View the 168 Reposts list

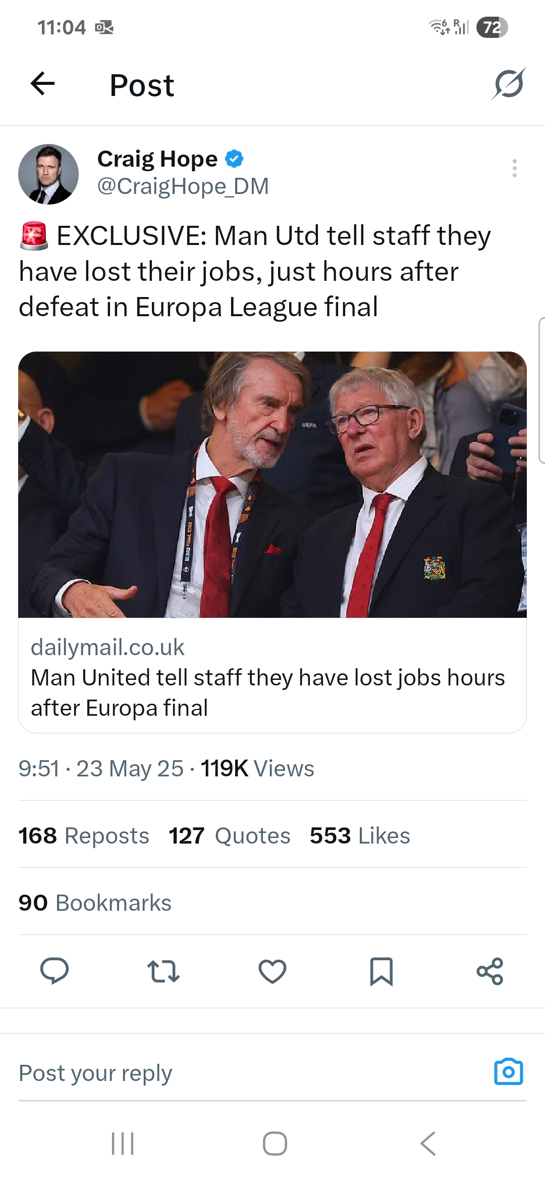(84, 835)
